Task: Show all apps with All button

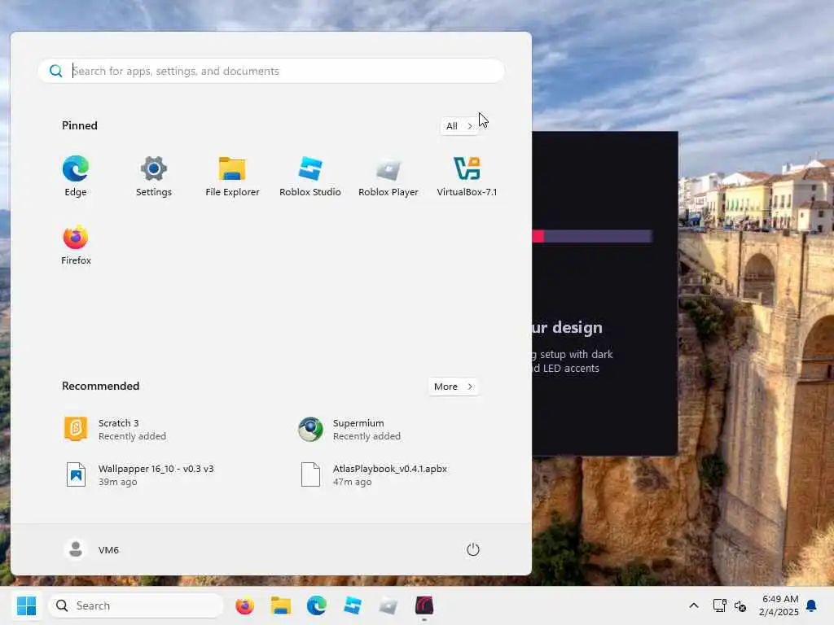Action: [x=459, y=126]
